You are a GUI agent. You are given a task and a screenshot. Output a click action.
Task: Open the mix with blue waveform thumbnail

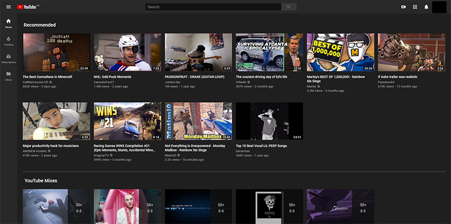(x=198, y=207)
